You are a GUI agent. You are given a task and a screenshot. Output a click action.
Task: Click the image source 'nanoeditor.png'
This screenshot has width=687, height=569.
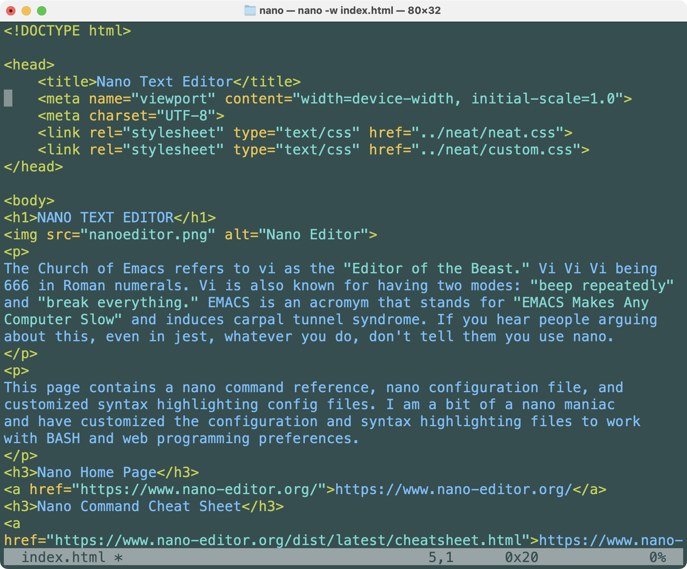pos(148,235)
